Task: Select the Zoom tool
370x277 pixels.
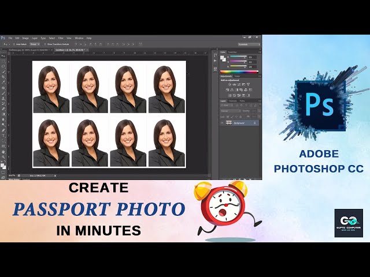Action: [3, 157]
